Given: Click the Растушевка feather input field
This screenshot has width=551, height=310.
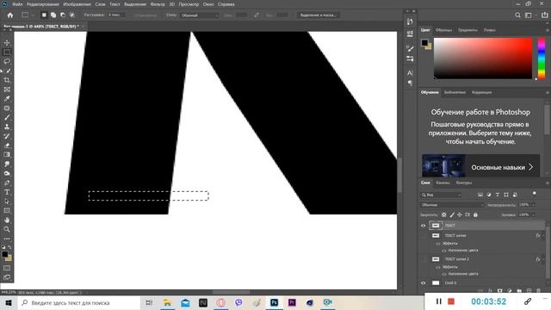Looking at the screenshot, I should [116, 15].
